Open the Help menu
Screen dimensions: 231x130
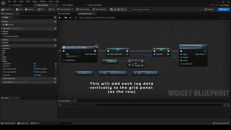point(57,1)
